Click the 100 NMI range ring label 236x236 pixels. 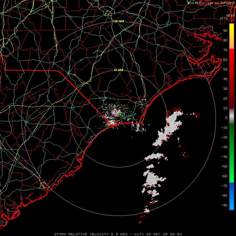click(119, 22)
